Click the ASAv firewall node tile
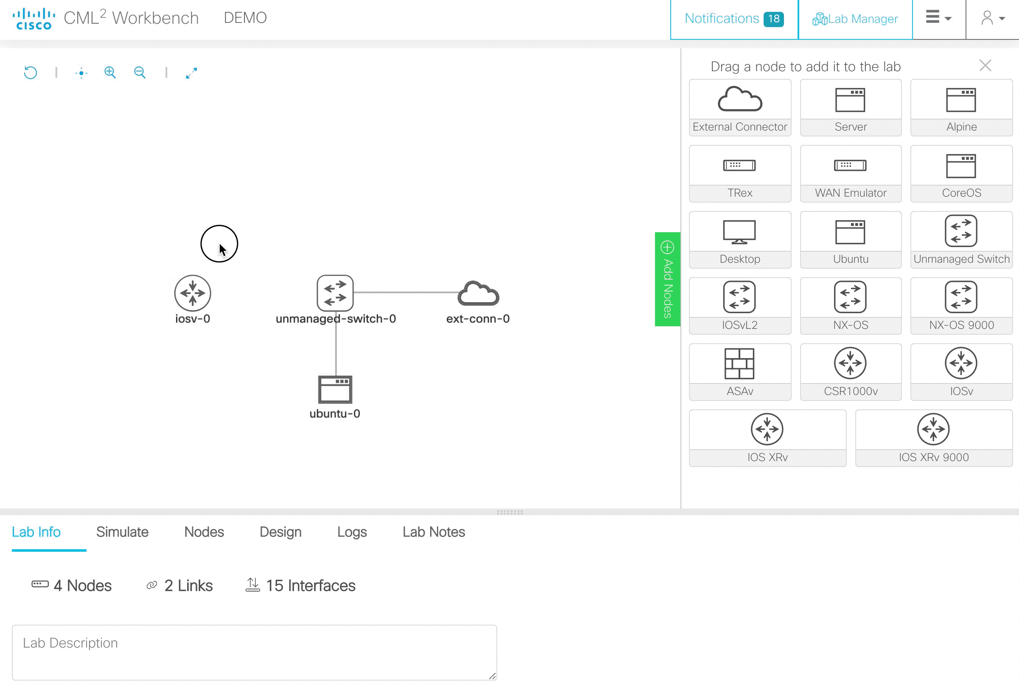 click(x=740, y=371)
